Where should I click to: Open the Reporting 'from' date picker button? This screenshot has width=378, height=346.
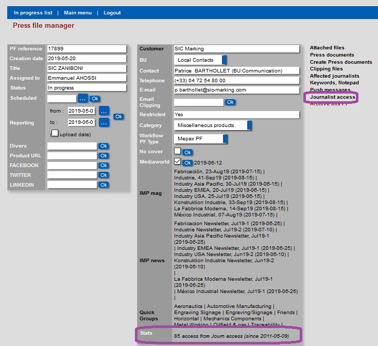point(104,111)
